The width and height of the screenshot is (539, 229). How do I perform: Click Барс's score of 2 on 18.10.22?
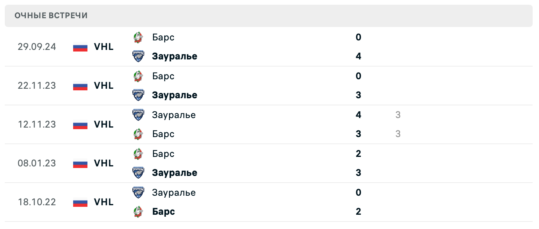pyautogui.click(x=359, y=212)
